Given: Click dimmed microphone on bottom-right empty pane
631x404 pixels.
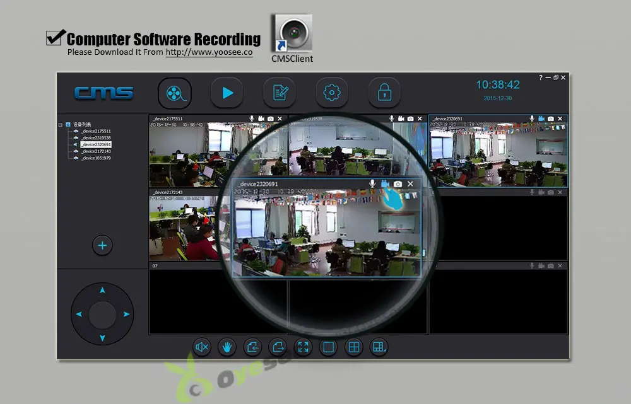Looking at the screenshot, I should coord(531,266).
